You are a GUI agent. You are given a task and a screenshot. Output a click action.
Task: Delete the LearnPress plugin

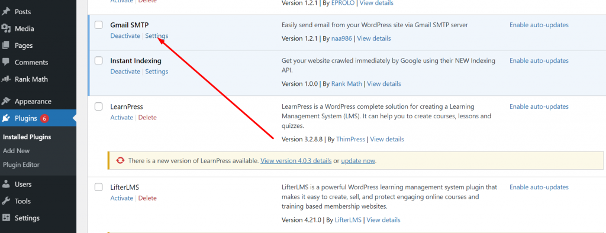(x=147, y=118)
